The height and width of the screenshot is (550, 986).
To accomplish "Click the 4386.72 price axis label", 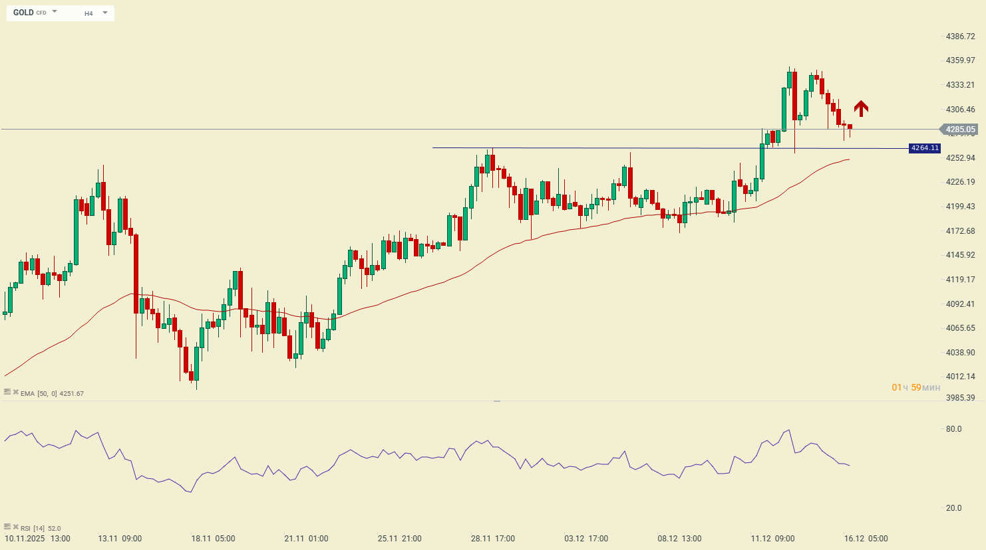I will coord(960,37).
